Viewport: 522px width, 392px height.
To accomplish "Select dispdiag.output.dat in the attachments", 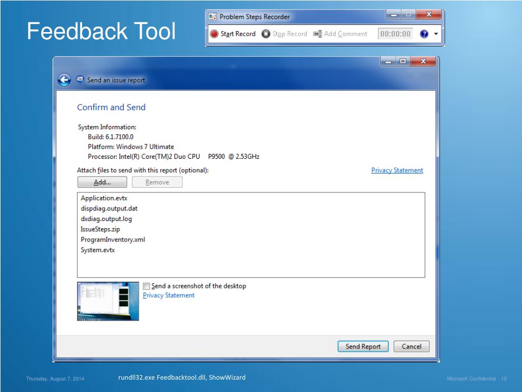I will (109, 208).
